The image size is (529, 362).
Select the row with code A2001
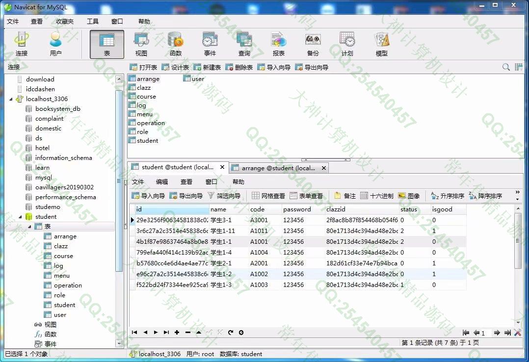[x=298, y=263]
